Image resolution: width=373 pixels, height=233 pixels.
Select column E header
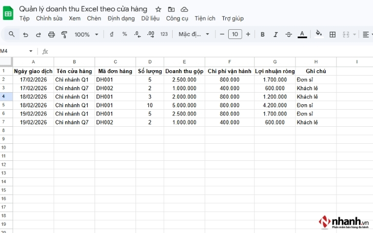(x=184, y=62)
